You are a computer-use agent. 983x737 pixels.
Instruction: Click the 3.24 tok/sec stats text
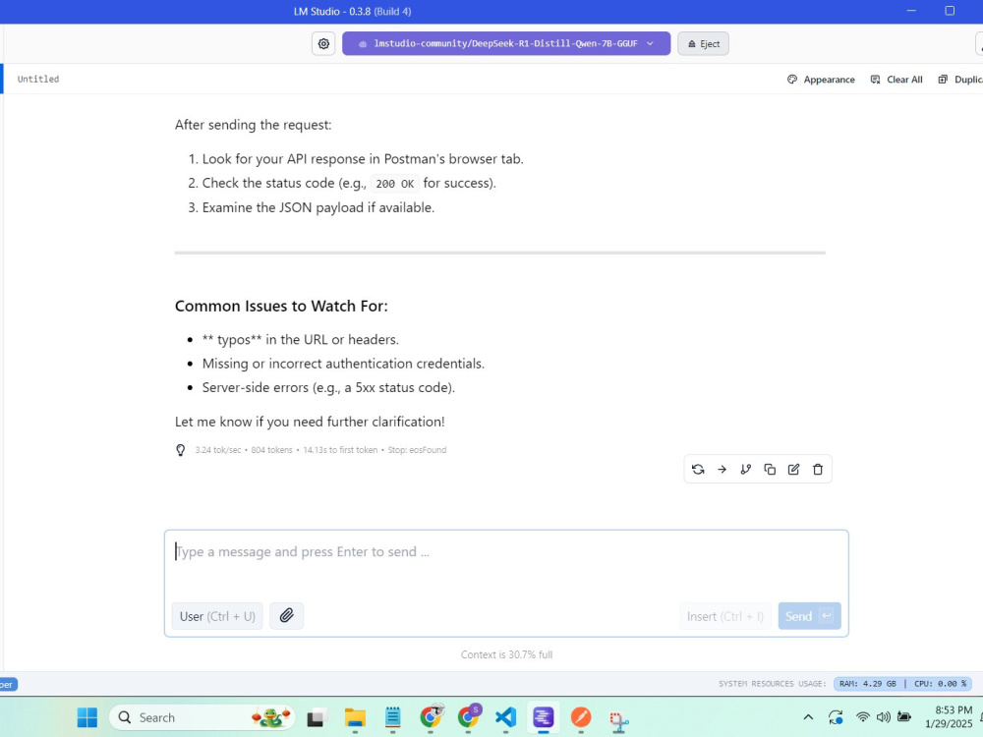(217, 450)
